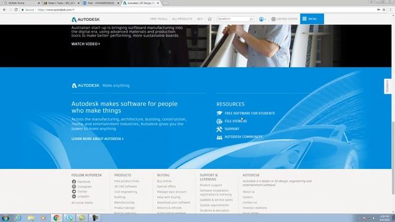Click the Twitter icon in footer

tap(74, 191)
